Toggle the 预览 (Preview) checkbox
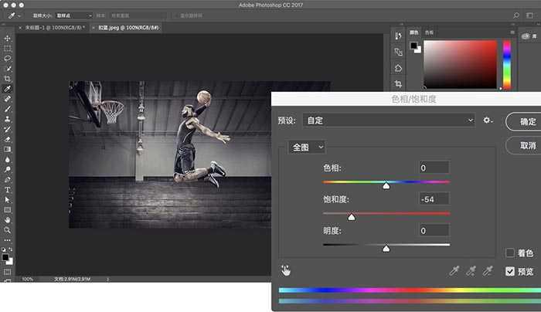The width and height of the screenshot is (541, 312). pyautogui.click(x=510, y=271)
